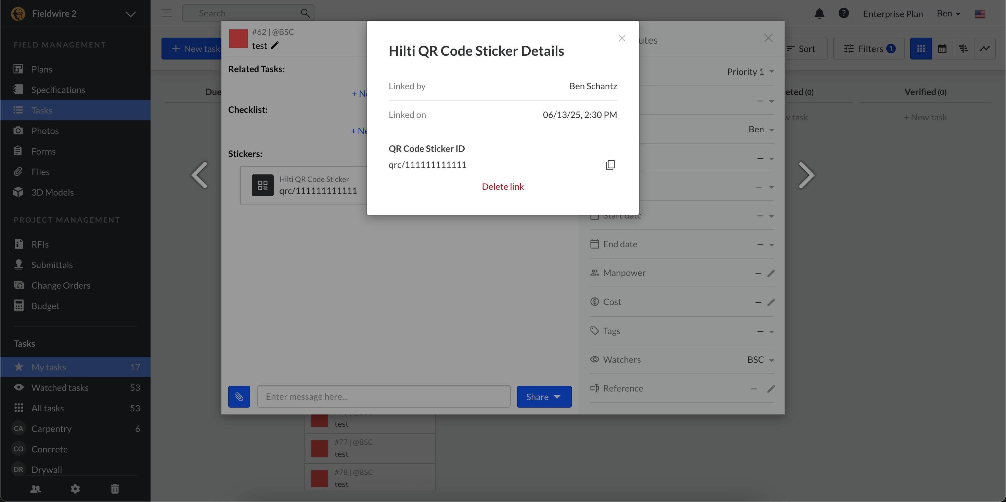Open the Photos section in sidebar
The width and height of the screenshot is (1006, 502).
[x=45, y=131]
